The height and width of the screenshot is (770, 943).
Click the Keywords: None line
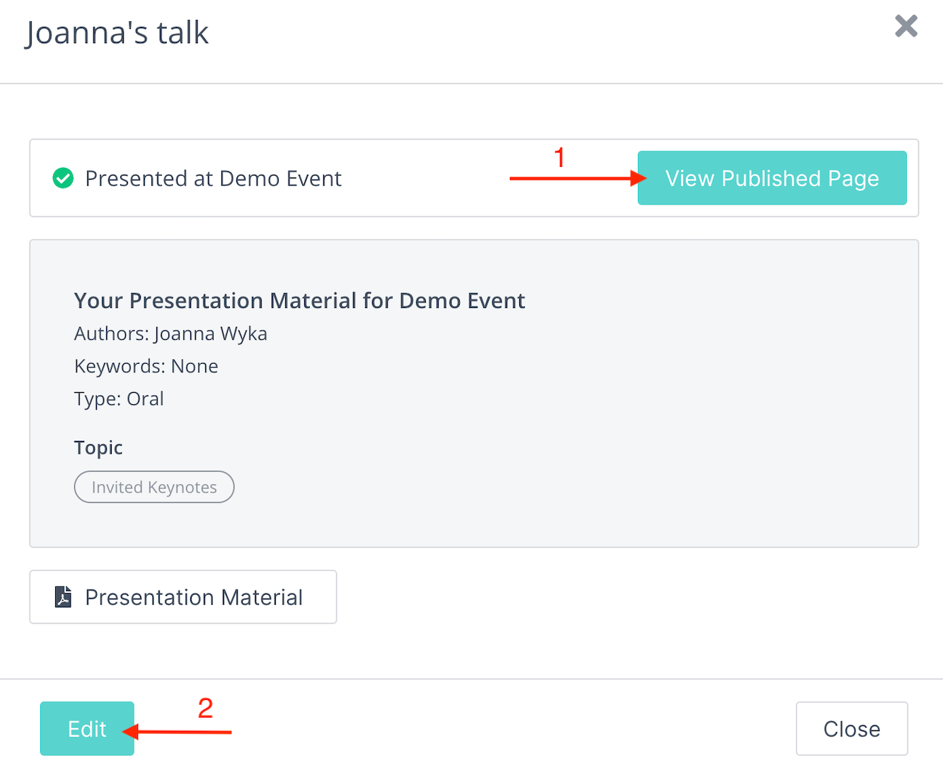146,366
